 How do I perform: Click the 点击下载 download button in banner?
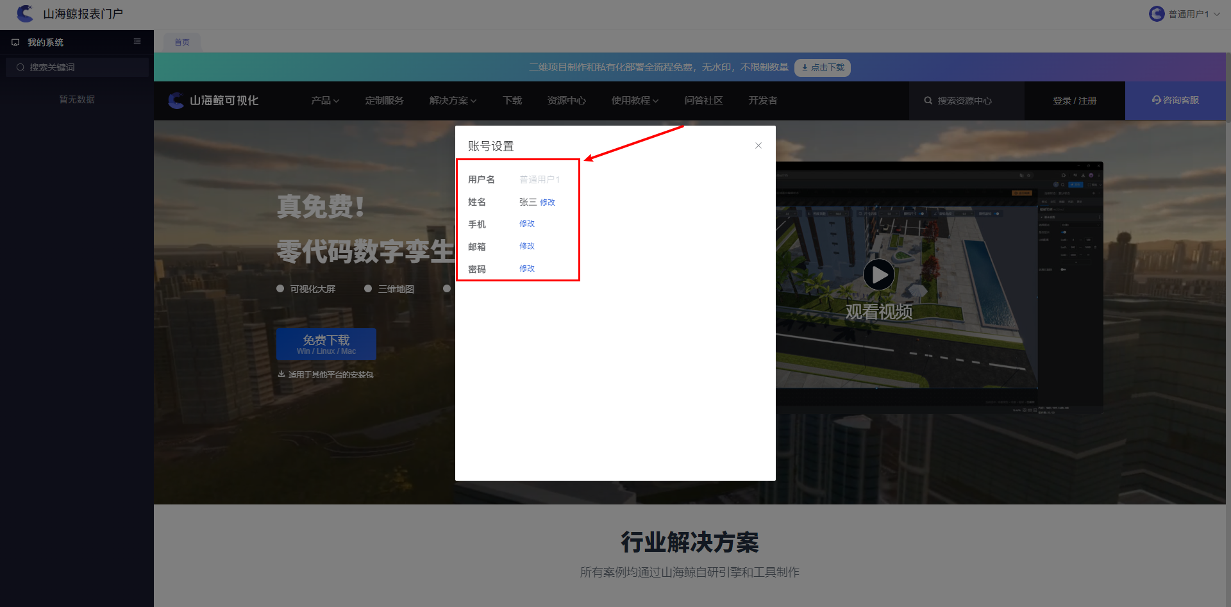823,67
